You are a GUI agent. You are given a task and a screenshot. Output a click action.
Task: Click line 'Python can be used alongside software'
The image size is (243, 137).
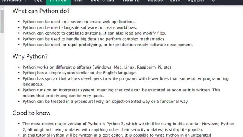(80, 27)
